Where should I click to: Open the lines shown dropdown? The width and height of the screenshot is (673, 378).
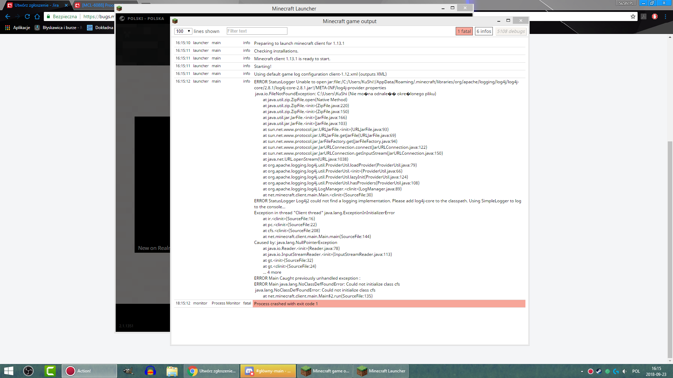(183, 31)
